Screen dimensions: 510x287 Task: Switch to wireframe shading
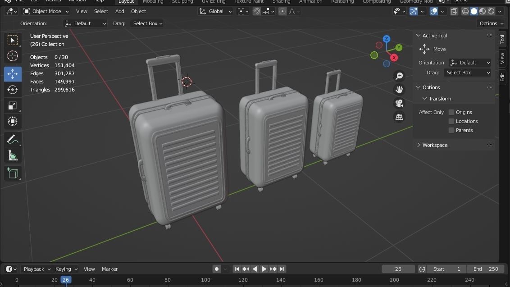click(465, 11)
